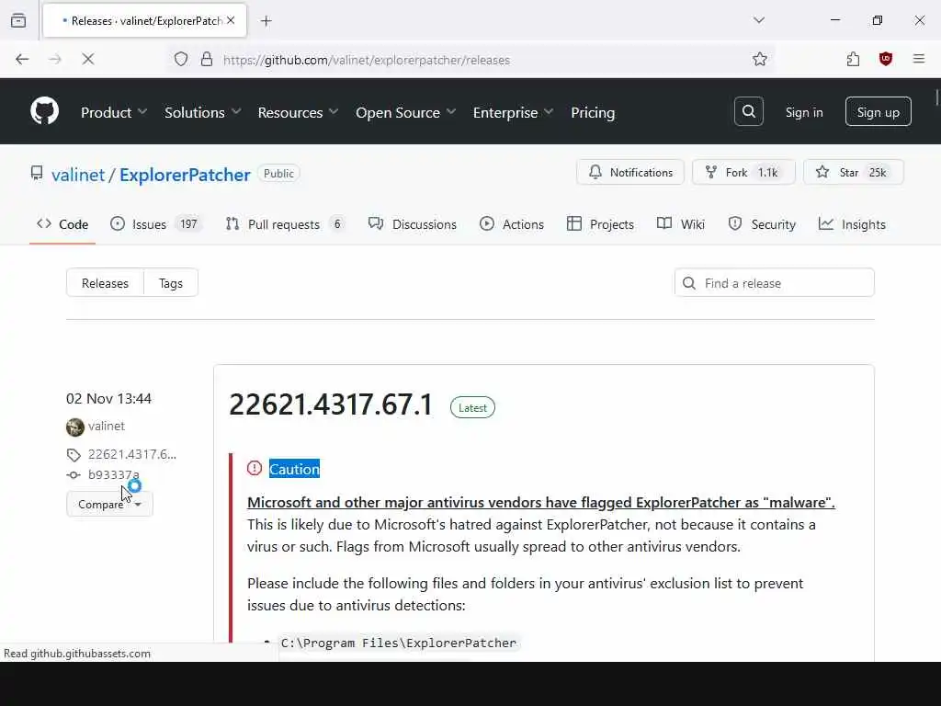Click the Notifications bell button
The width and height of the screenshot is (941, 706).
pyautogui.click(x=630, y=172)
